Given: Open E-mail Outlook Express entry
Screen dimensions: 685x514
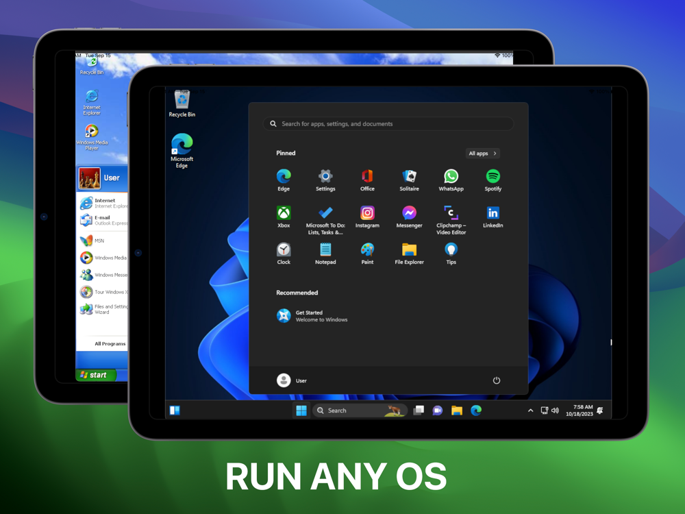Looking at the screenshot, I should (103, 220).
